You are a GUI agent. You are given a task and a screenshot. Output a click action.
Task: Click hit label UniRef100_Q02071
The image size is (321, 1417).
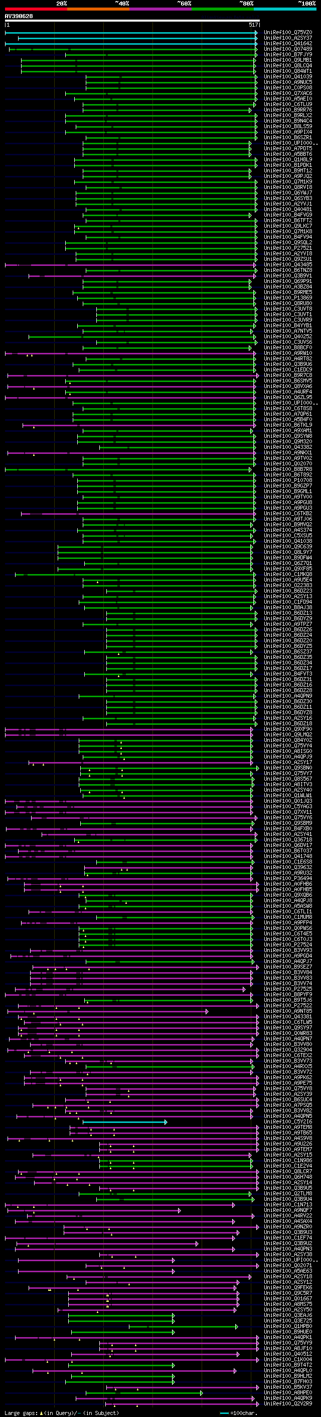[x=287, y=1265]
